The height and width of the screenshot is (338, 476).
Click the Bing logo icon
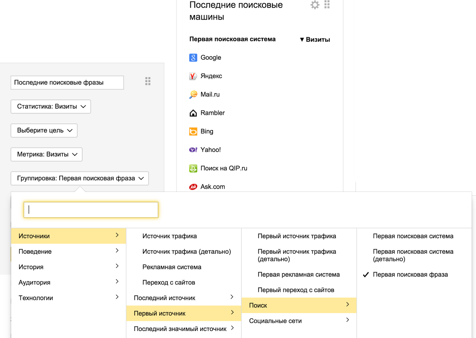point(193,131)
